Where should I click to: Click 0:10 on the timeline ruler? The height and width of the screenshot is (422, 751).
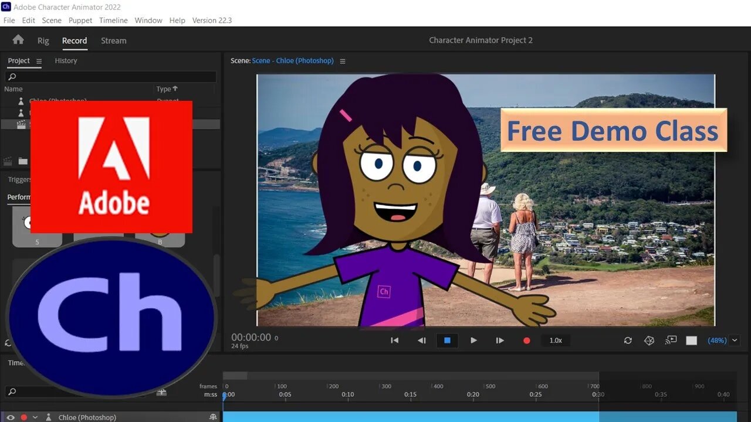pos(348,394)
